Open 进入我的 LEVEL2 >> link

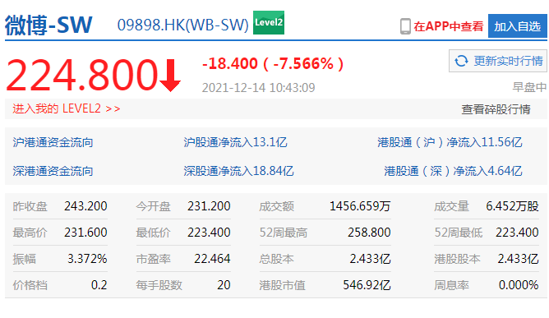tap(67, 109)
